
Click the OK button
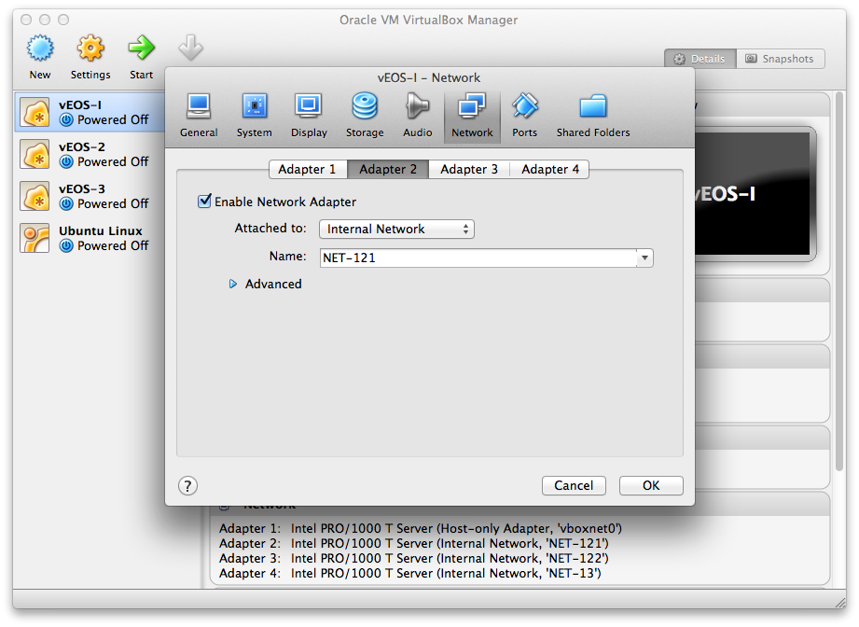click(x=651, y=485)
